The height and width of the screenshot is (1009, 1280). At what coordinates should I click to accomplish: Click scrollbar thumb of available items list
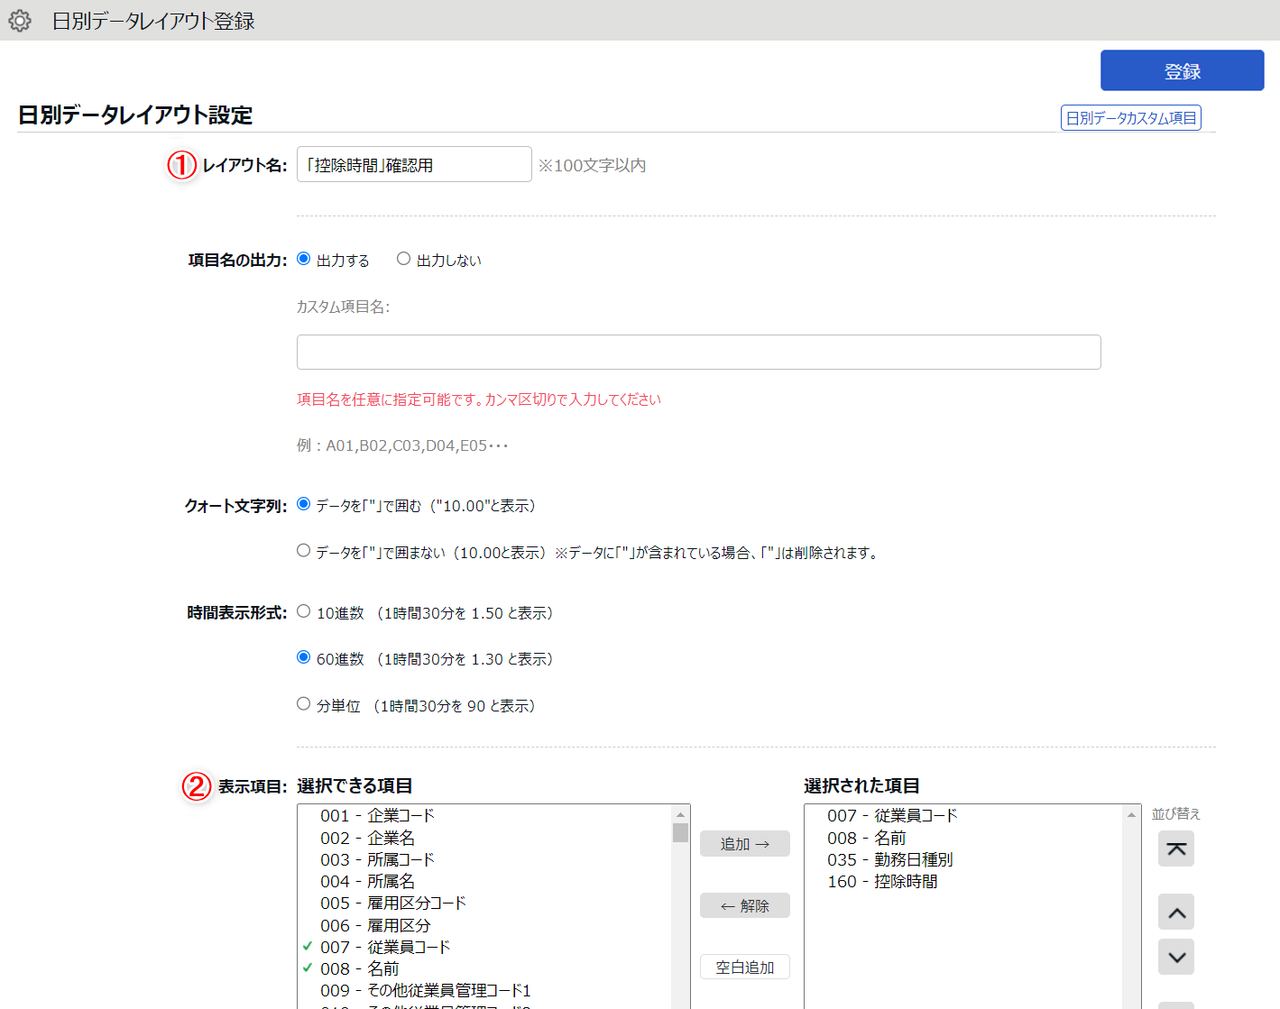click(680, 832)
